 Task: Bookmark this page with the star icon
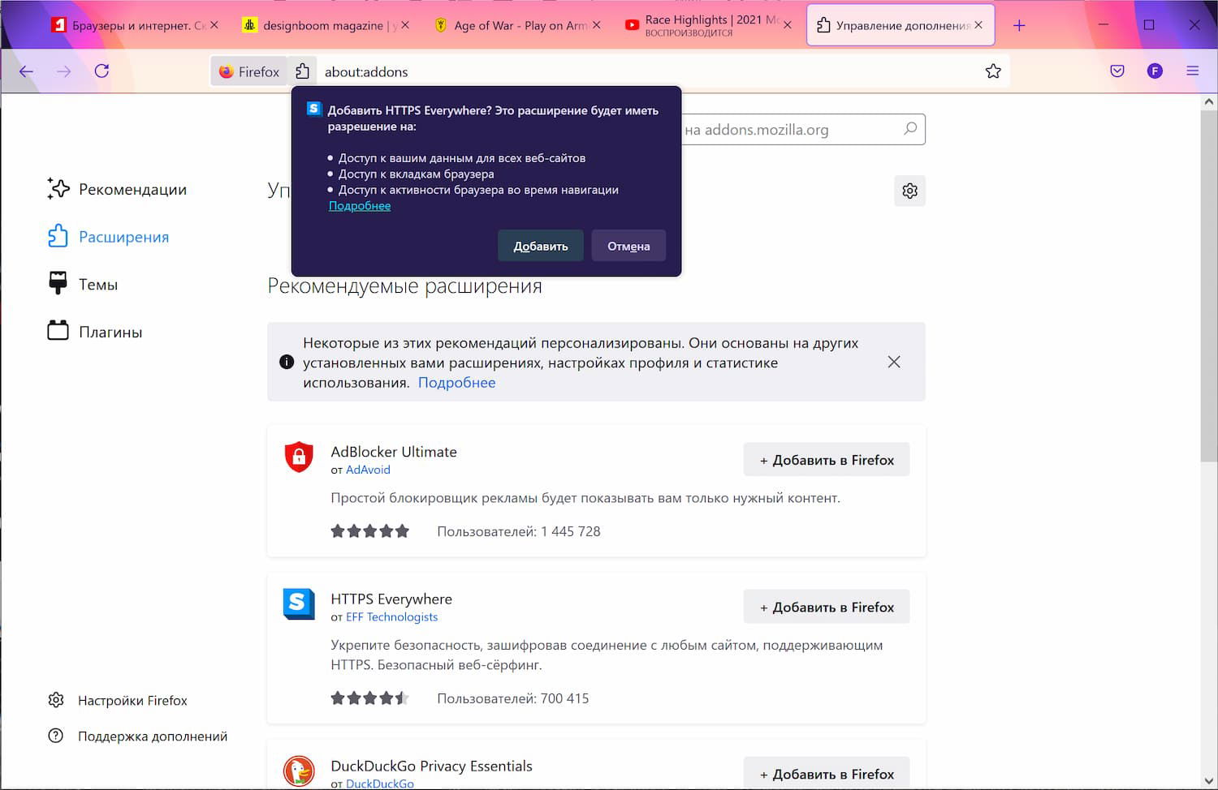pyautogui.click(x=992, y=71)
